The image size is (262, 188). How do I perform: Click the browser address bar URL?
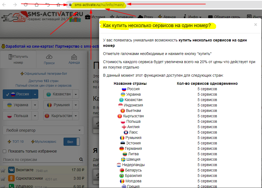point(99,5)
